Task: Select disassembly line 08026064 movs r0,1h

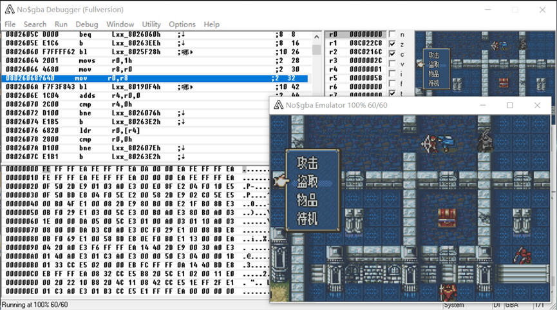Action: click(x=155, y=61)
